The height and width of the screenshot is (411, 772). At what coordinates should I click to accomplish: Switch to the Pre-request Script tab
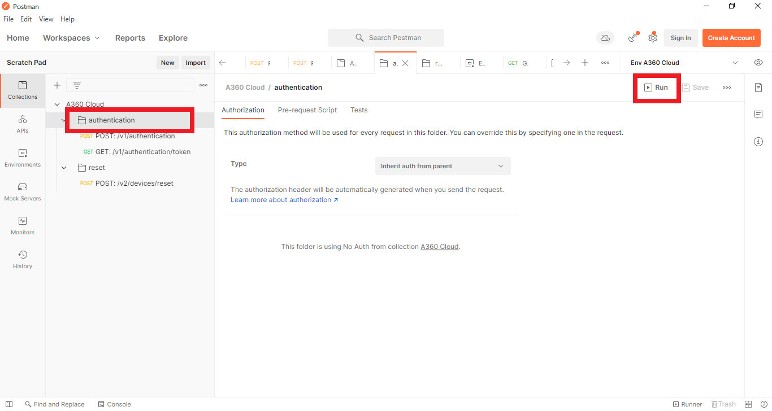[307, 110]
